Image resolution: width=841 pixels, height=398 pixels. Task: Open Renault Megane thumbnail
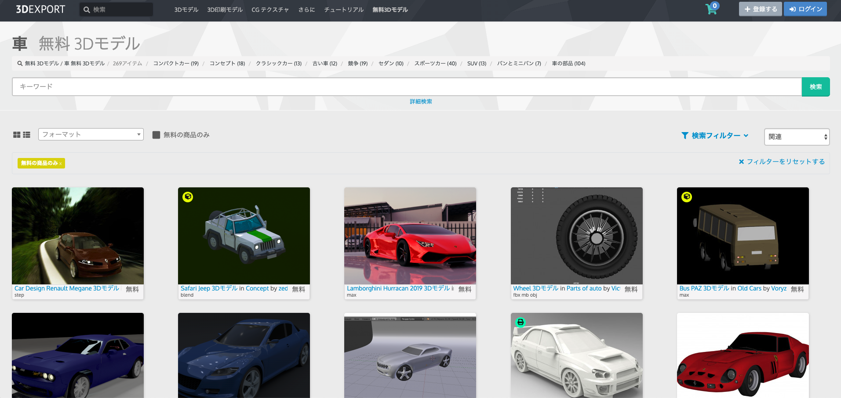78,236
